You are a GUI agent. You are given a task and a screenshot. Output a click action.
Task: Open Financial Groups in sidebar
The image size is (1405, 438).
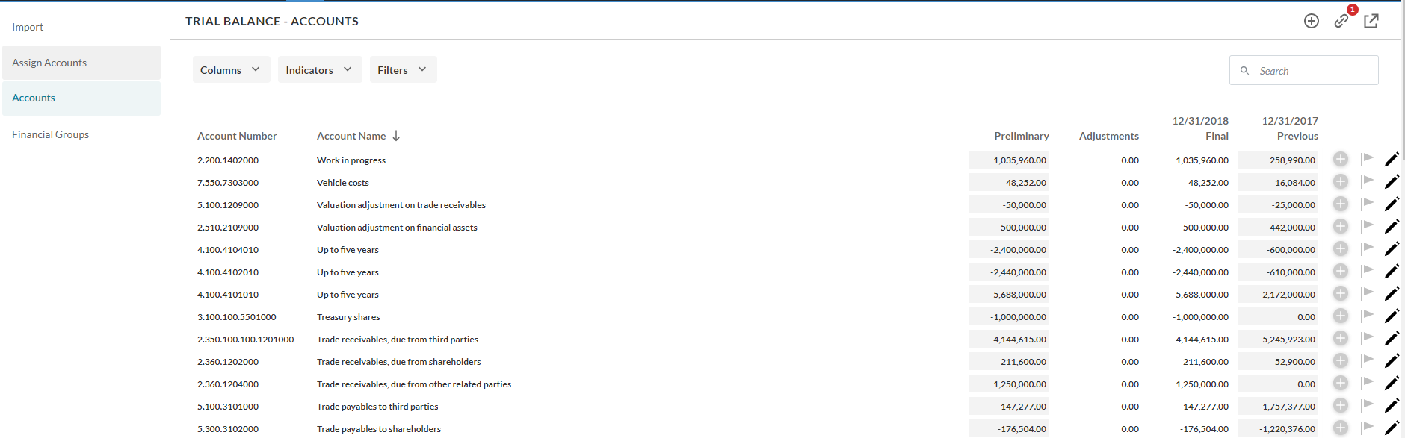click(x=50, y=134)
